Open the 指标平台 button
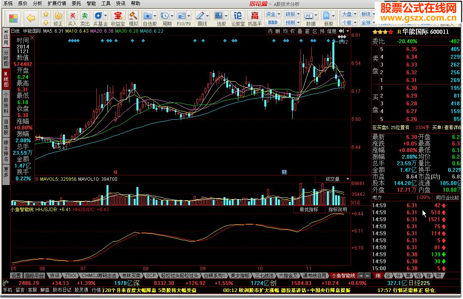463x299 pixels. click(34, 276)
